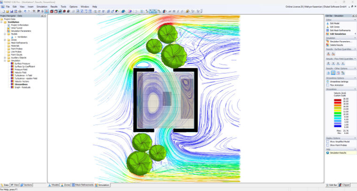The height and width of the screenshot is (191, 357).
Task: Select Streamlines result in navigator tree
Action: [21, 84]
